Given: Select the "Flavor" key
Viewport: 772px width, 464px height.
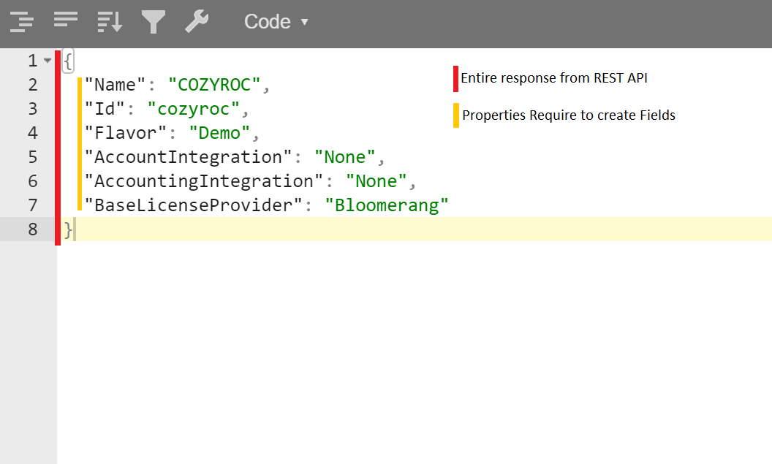Looking at the screenshot, I should click(x=126, y=133).
